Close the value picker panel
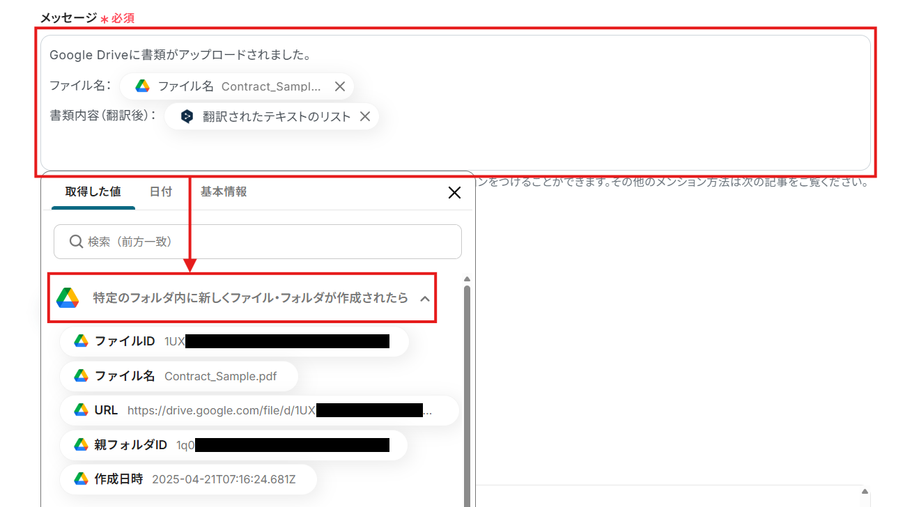This screenshot has width=912, height=507. (454, 192)
